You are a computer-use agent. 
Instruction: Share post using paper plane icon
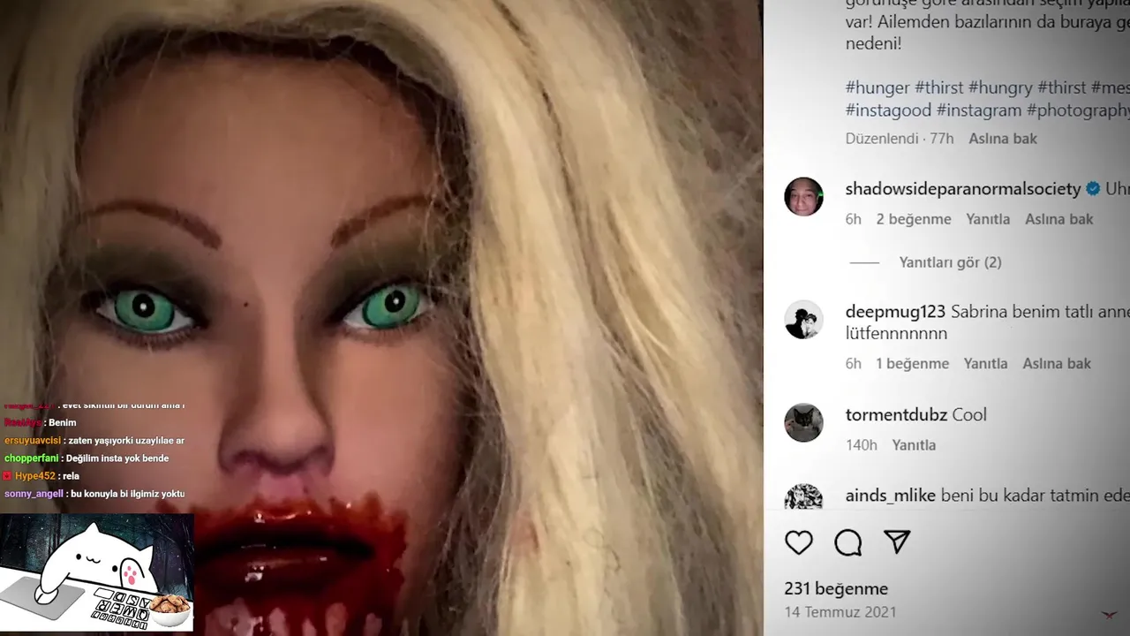point(897,541)
